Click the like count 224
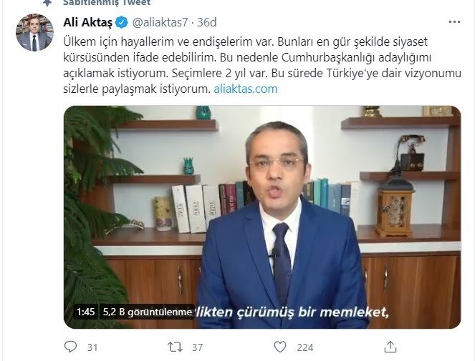This screenshot has height=361, width=475. [x=305, y=347]
